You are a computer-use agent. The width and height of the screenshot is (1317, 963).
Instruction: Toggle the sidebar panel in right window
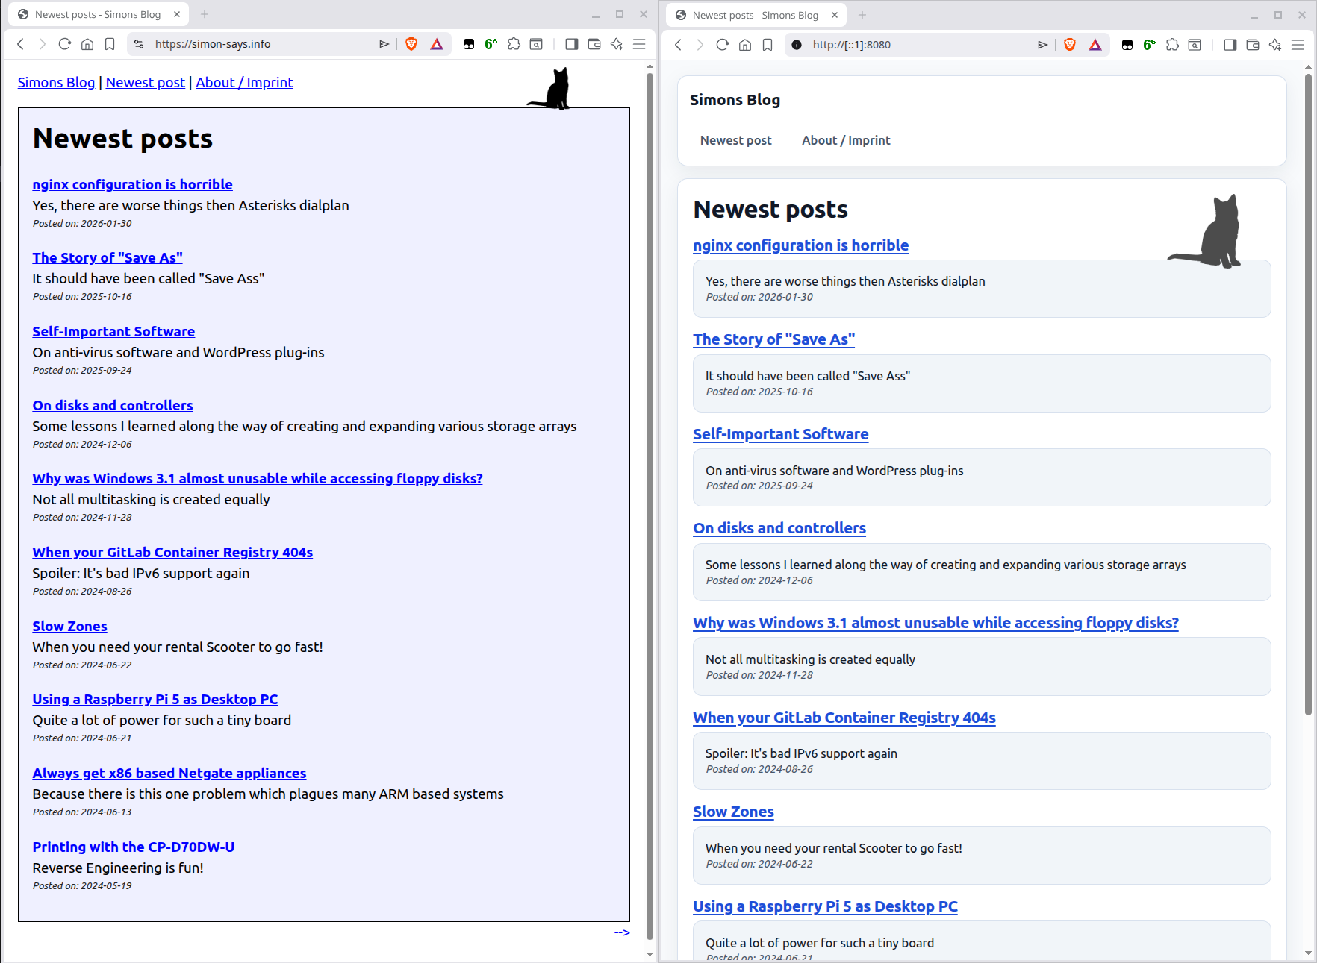tap(1230, 45)
